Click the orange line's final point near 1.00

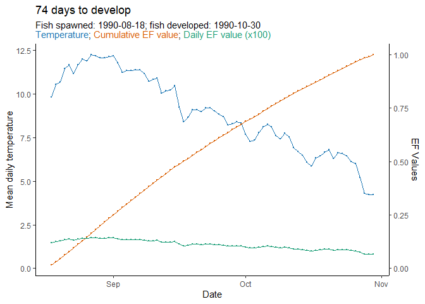pos(374,54)
